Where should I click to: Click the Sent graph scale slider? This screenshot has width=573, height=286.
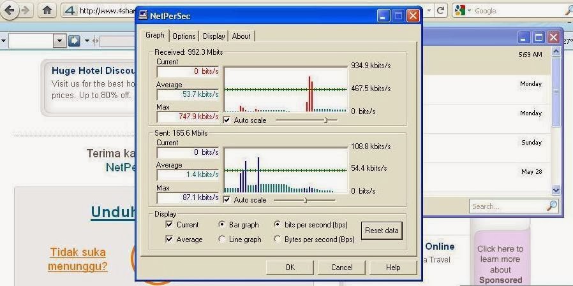[304, 200]
